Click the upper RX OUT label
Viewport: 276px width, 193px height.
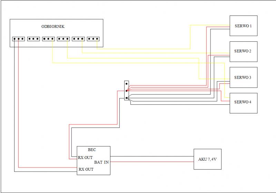coord(85,158)
